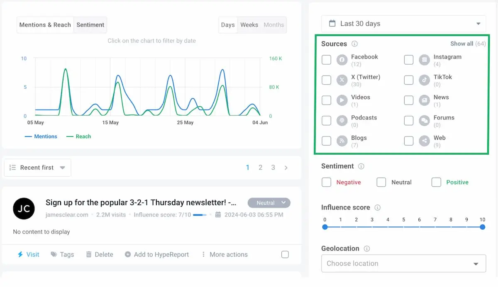
Task: Open the Choose location dropdown
Action: click(x=403, y=263)
